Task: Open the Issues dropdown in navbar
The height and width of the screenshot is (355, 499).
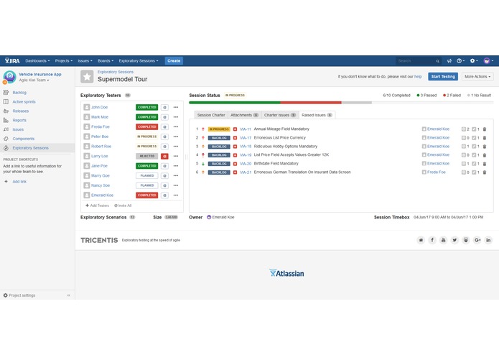Action: [85, 61]
